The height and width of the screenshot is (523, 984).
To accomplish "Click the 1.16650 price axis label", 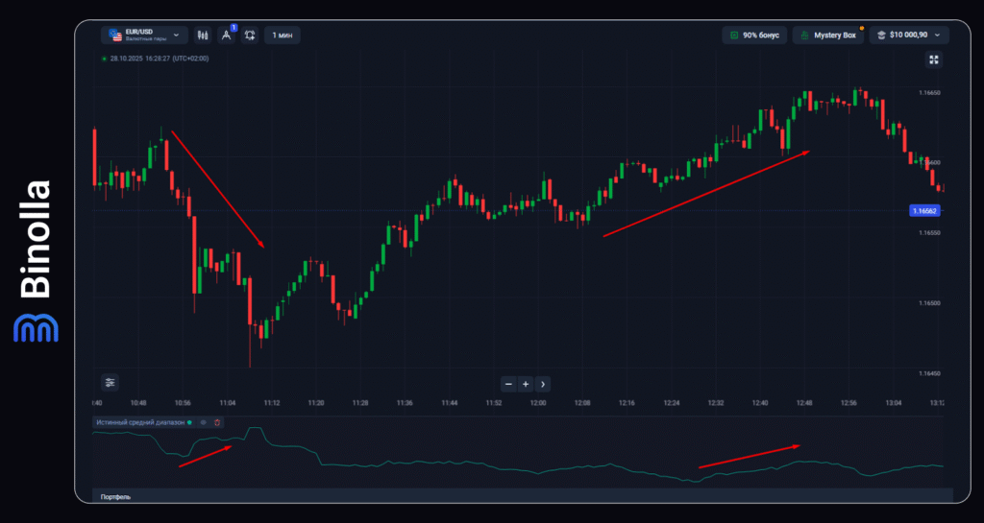I will (x=929, y=92).
